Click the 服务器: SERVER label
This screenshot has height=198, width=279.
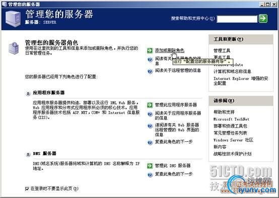pyautogui.click(x=41, y=22)
